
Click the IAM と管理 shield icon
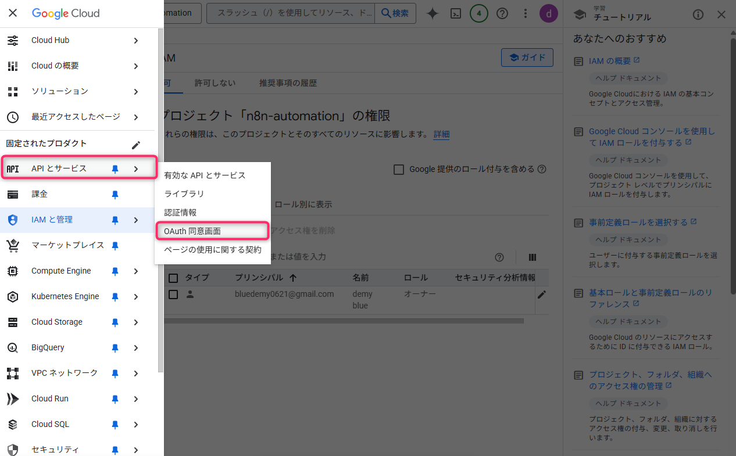[13, 220]
